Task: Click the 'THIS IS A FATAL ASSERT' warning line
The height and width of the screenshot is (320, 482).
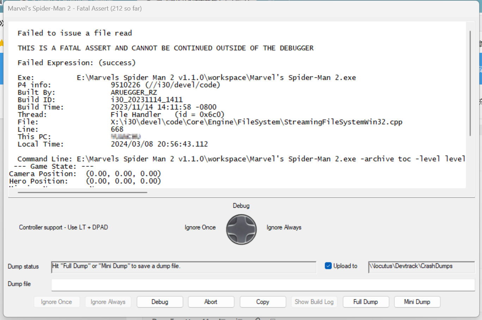Action: point(166,48)
